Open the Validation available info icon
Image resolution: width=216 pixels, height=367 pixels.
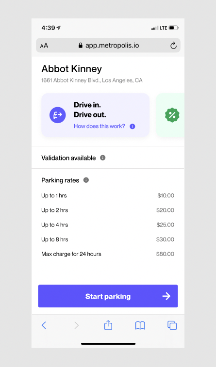coord(102,158)
